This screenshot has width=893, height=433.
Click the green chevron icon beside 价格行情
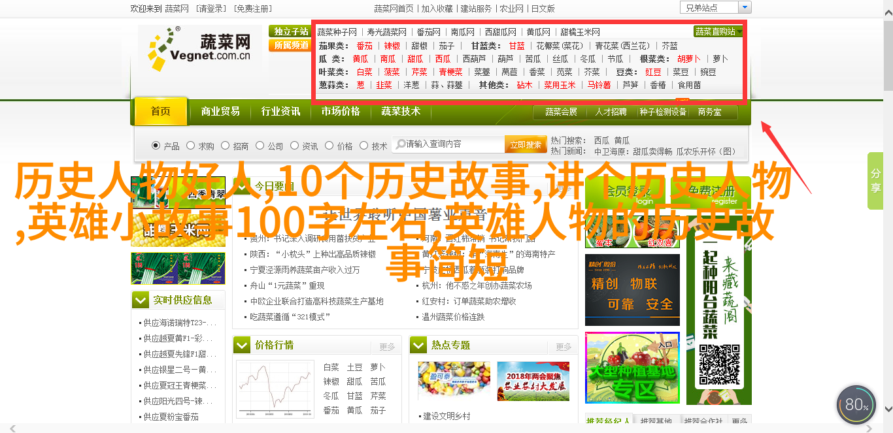pyautogui.click(x=243, y=345)
